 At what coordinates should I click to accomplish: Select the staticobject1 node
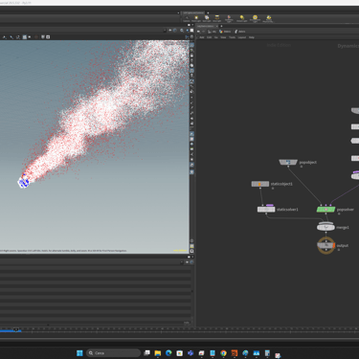point(260,184)
